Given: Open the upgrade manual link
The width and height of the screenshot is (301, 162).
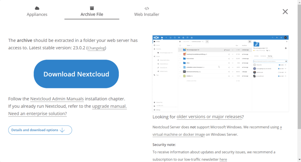Looking at the screenshot, I should tap(109, 106).
